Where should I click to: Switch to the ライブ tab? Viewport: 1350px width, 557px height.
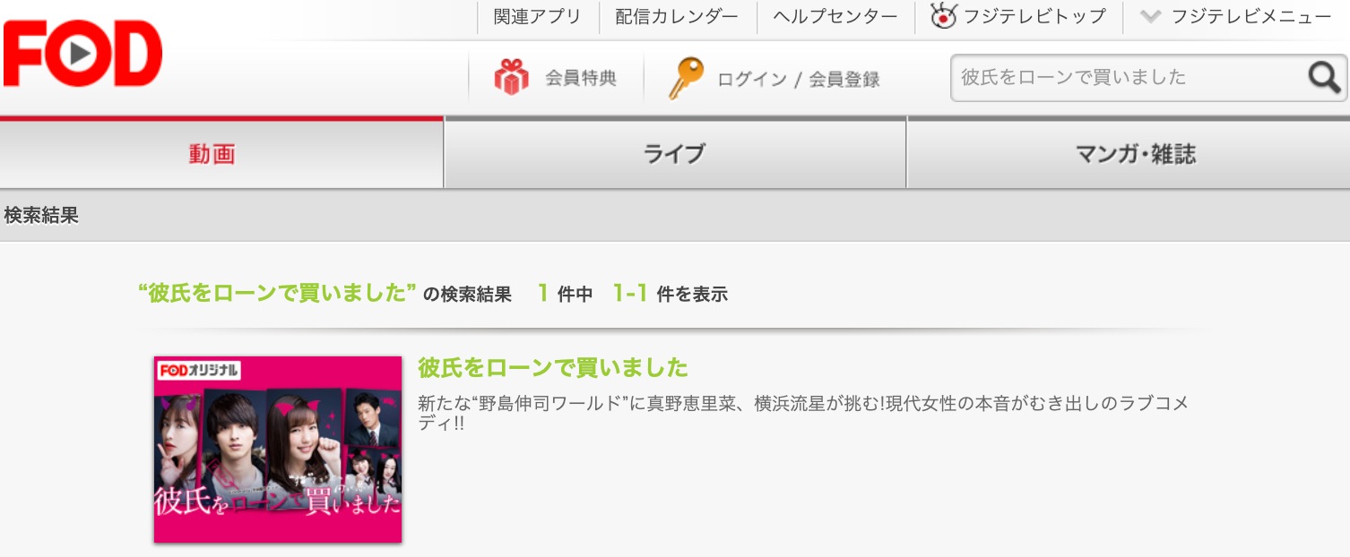[x=675, y=153]
